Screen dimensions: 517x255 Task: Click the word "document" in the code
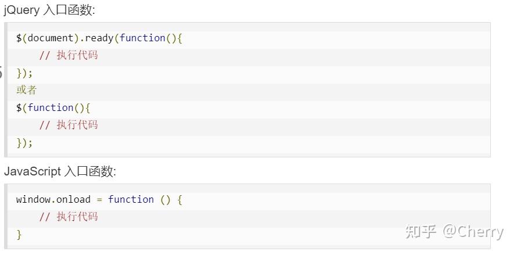51,38
